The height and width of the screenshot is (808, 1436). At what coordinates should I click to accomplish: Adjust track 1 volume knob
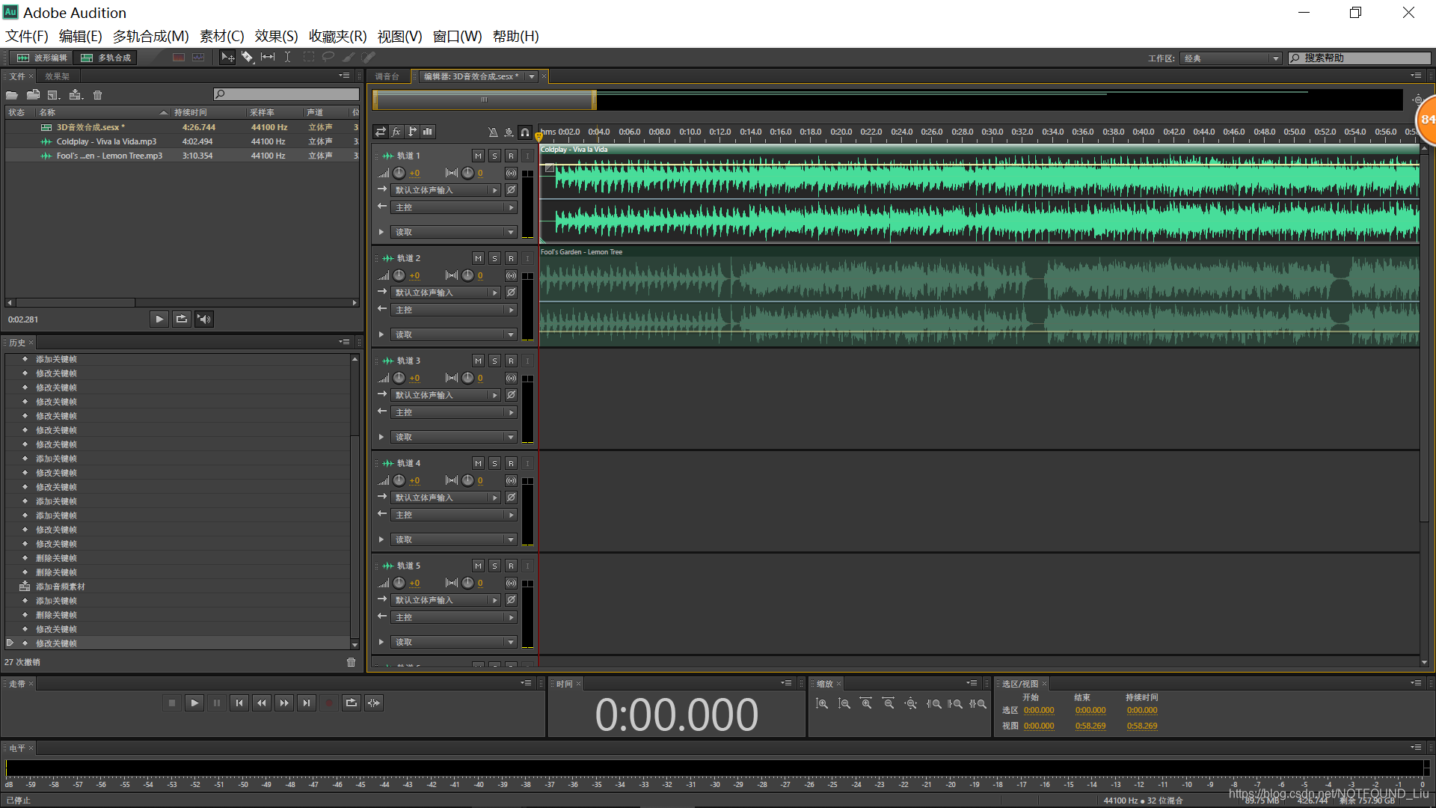click(399, 173)
